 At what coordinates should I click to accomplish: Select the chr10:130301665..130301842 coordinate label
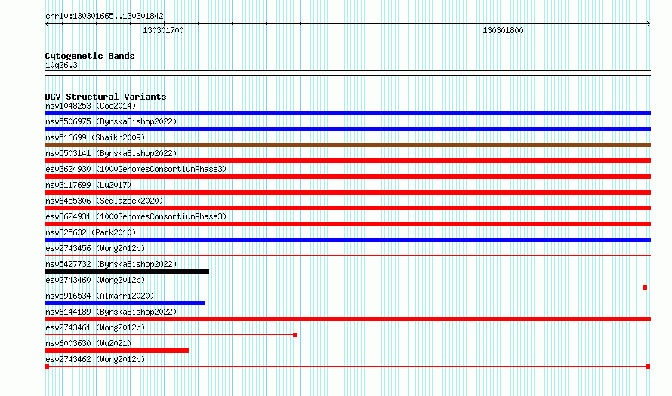104,16
